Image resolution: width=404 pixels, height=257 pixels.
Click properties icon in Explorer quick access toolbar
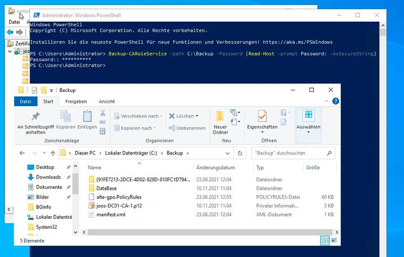pyautogui.click(x=34, y=90)
